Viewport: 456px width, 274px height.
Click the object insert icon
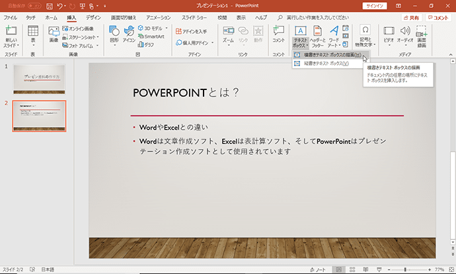[346, 44]
